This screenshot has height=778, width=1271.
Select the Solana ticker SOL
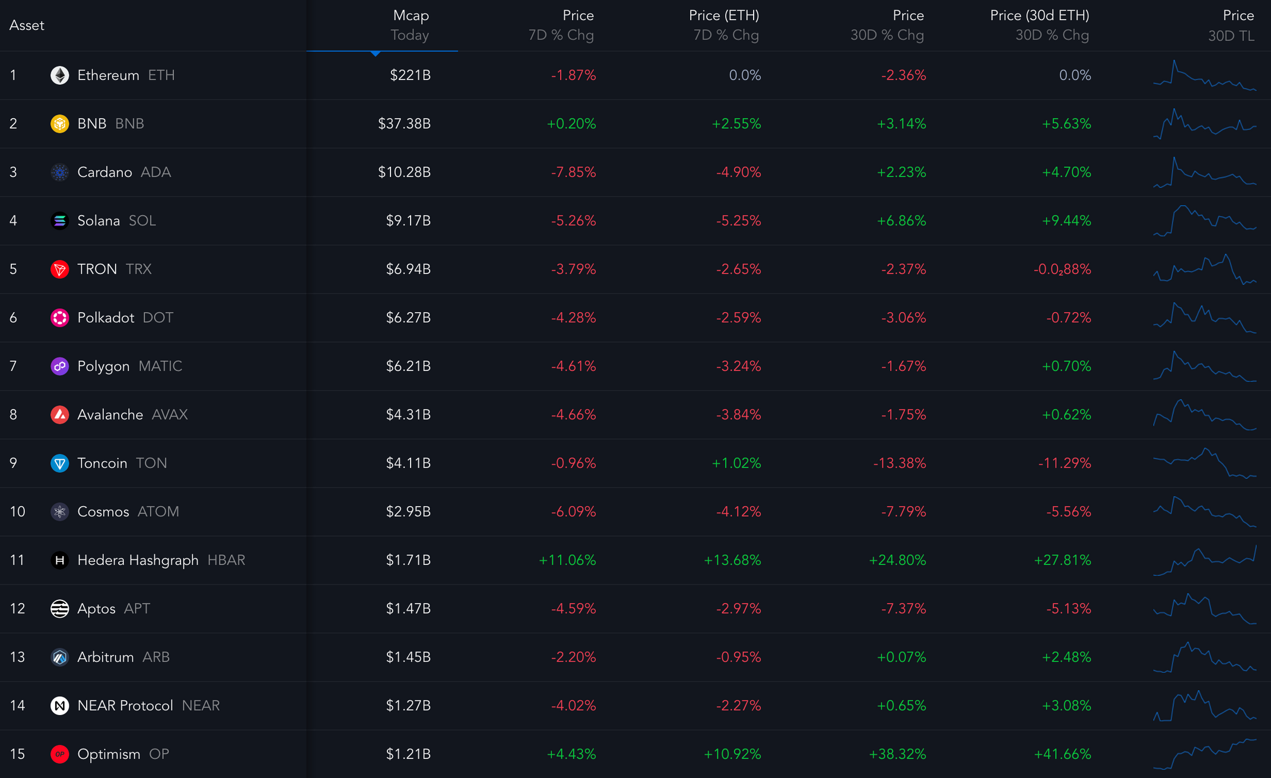[142, 221]
